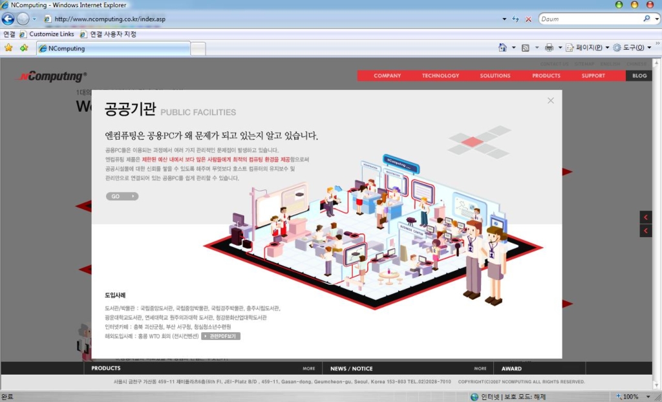The image size is (662, 402).
Task: Open the zoom level dropdown arrow
Action: [x=648, y=397]
